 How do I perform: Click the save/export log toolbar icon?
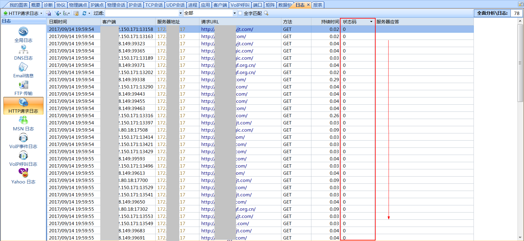48,13
